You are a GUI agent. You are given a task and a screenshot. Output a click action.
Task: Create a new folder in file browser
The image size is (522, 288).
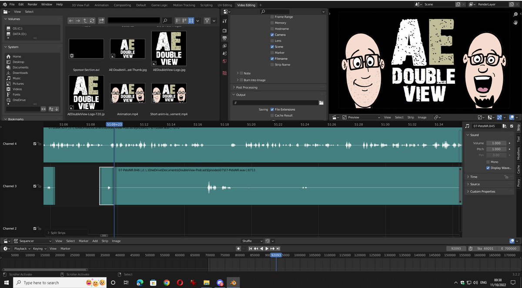click(x=101, y=20)
